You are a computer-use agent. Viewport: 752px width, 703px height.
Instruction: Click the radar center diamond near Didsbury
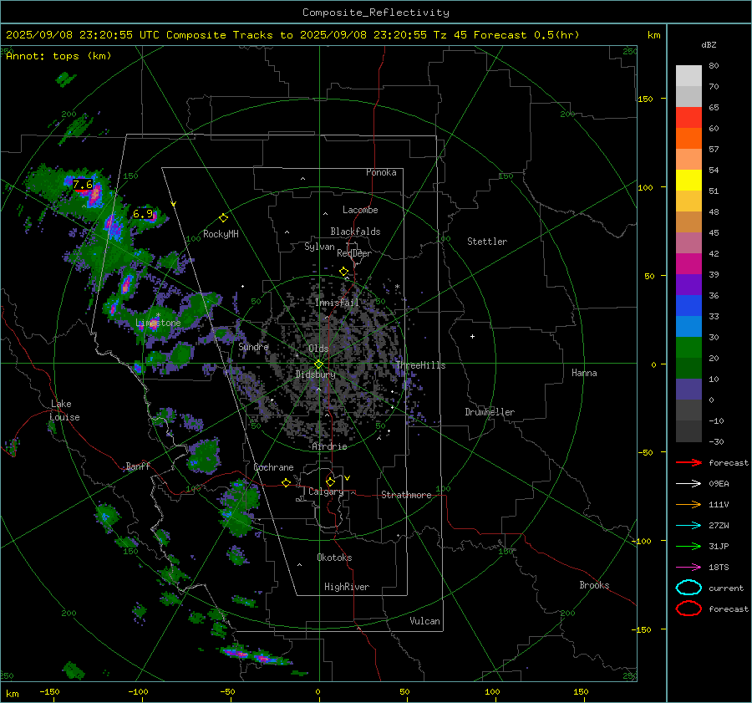(318, 364)
